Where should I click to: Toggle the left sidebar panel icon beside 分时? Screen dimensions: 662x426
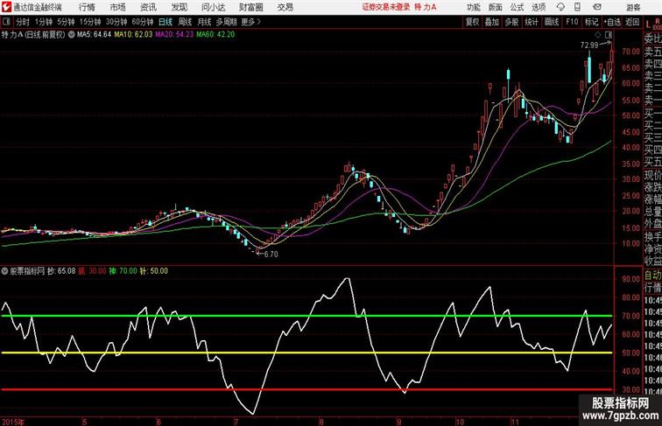coord(6,22)
